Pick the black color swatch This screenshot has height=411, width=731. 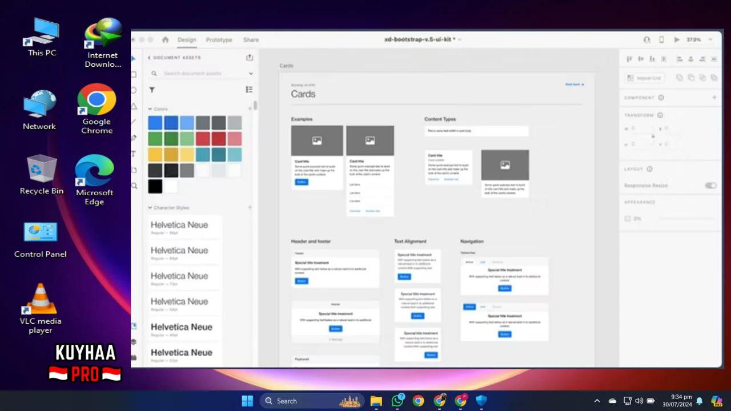click(155, 186)
